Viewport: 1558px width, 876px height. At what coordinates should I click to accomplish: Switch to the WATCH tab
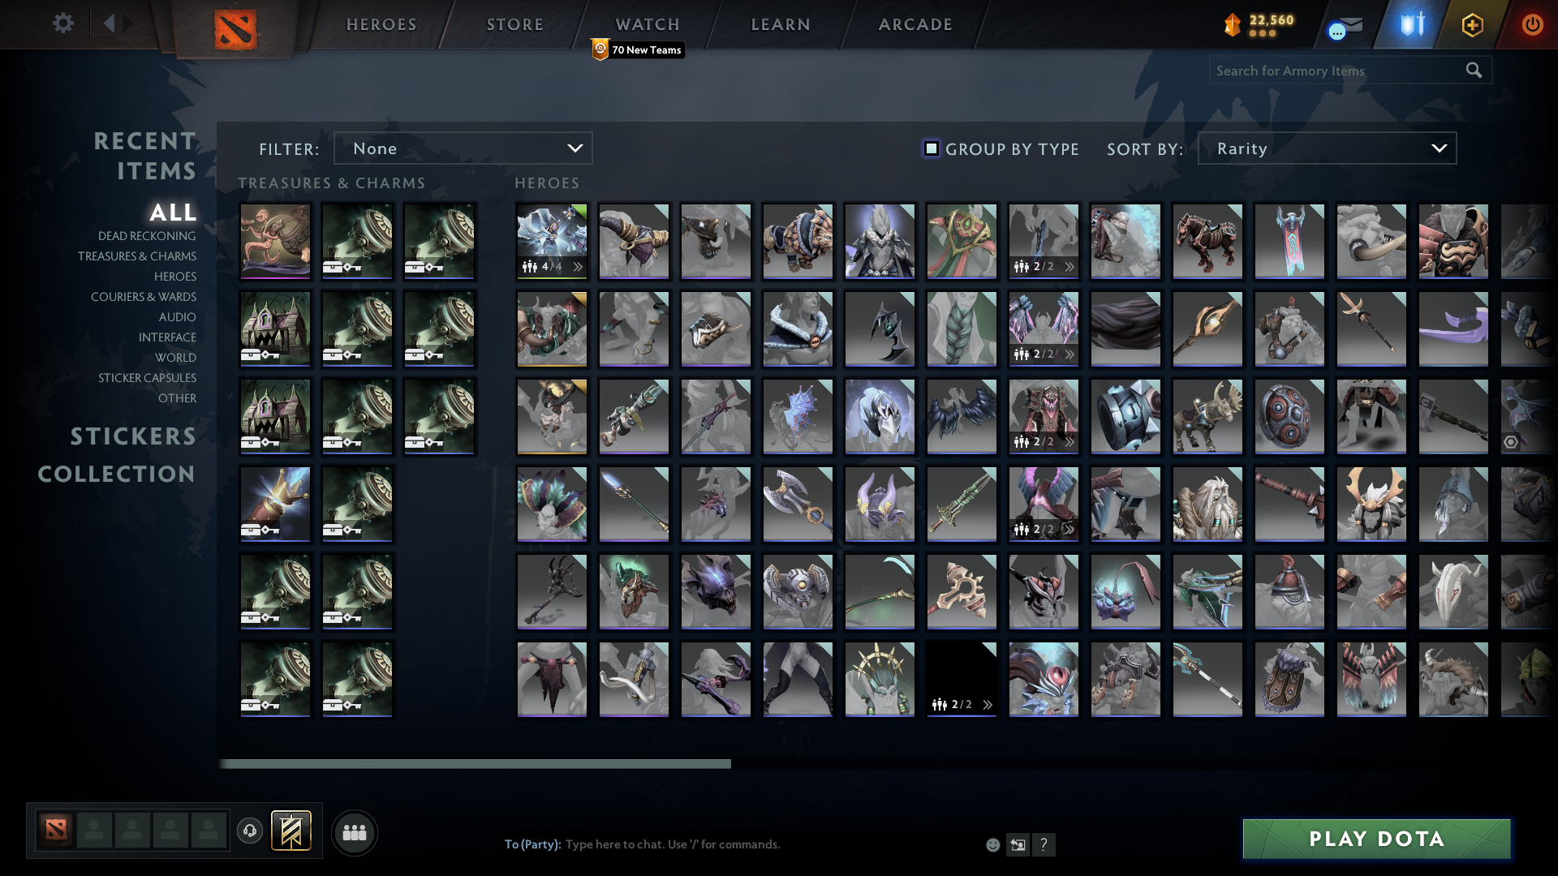coord(647,24)
